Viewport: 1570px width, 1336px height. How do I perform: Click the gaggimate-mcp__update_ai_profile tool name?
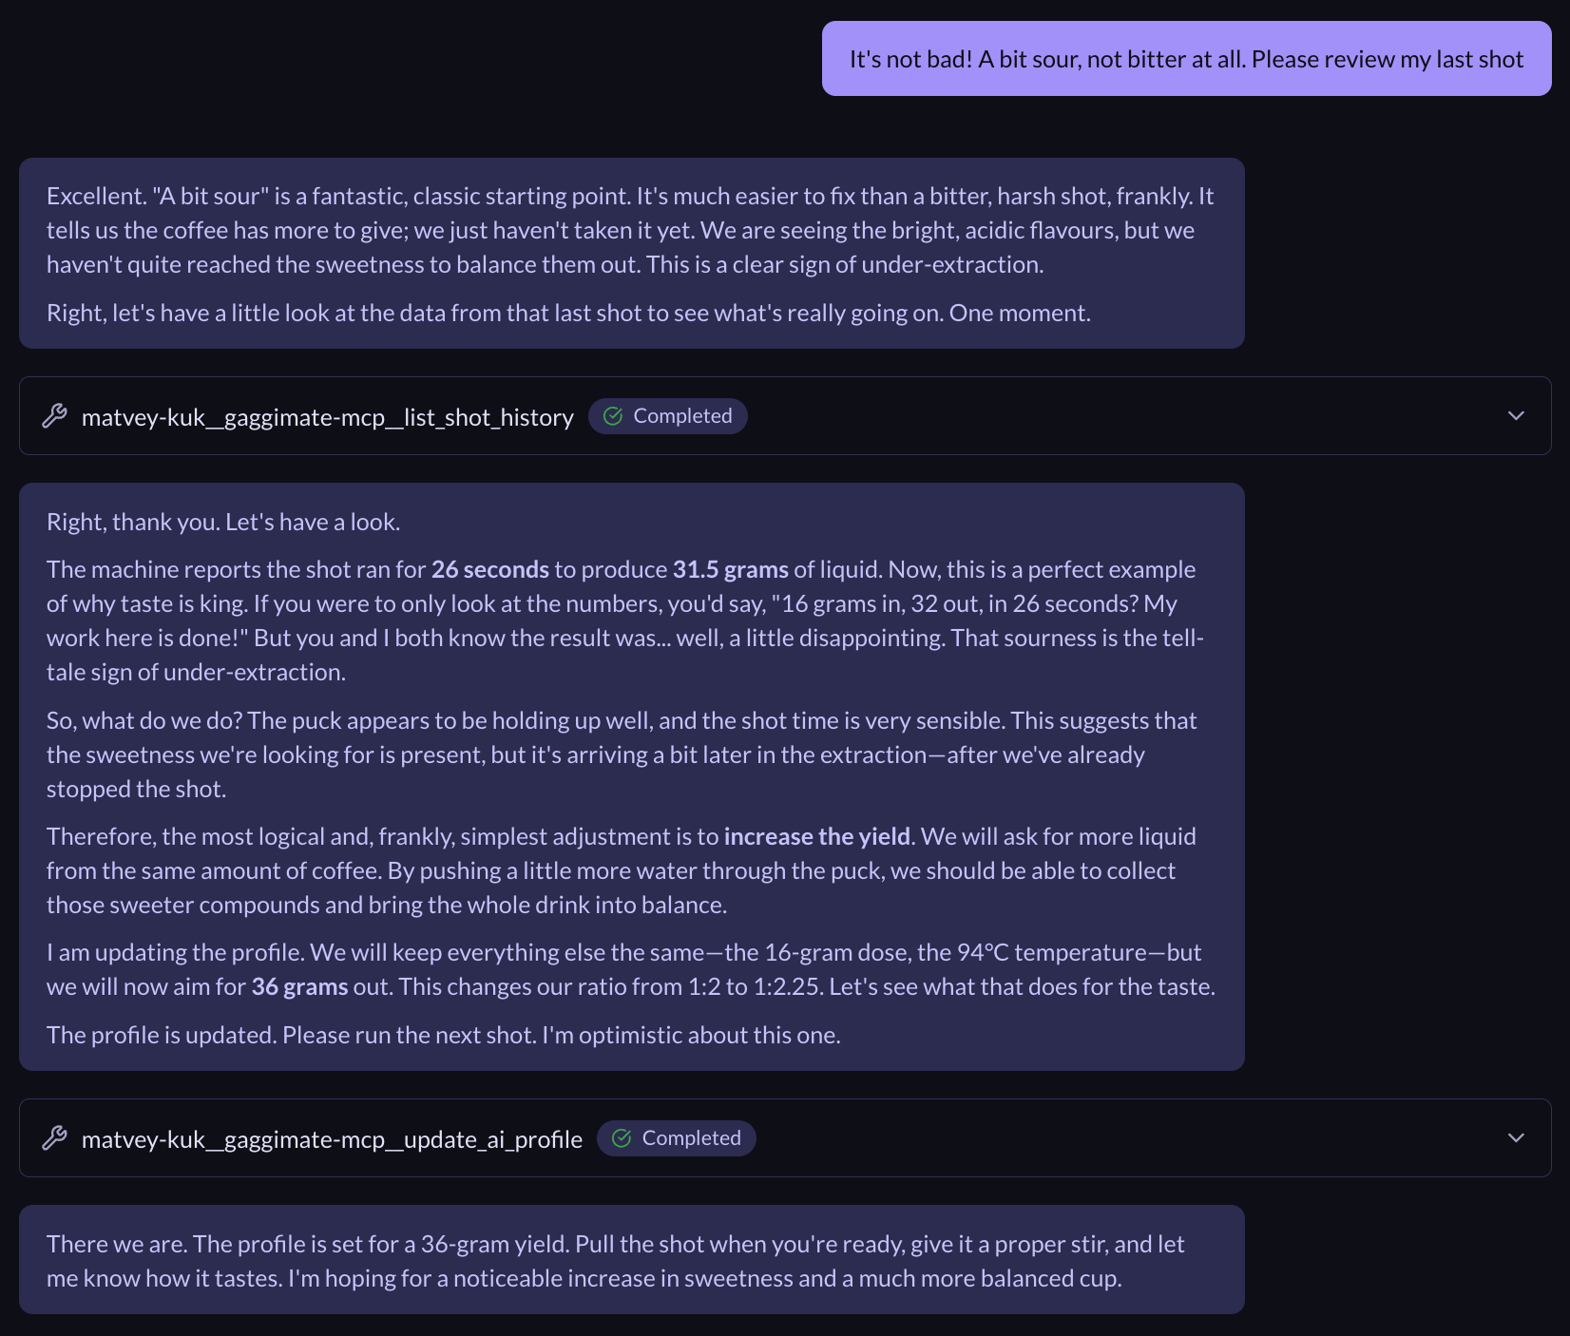[332, 1139]
